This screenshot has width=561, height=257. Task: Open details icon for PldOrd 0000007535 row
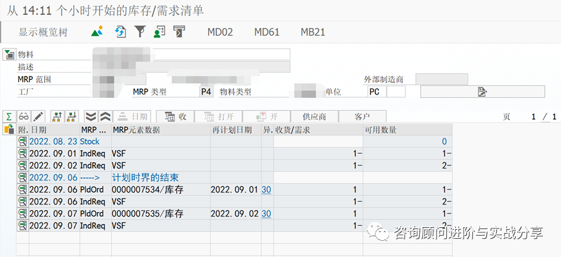pyautogui.click(x=23, y=214)
